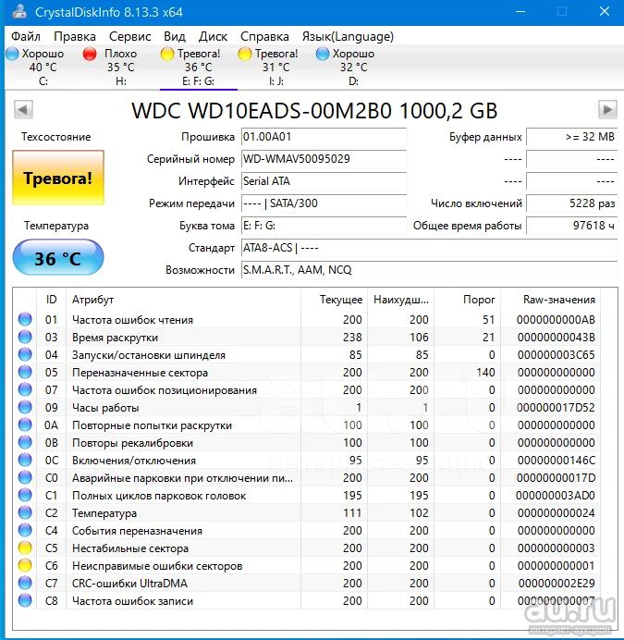
Task: Click blue status icon of attribute C4
Action: 25,530
